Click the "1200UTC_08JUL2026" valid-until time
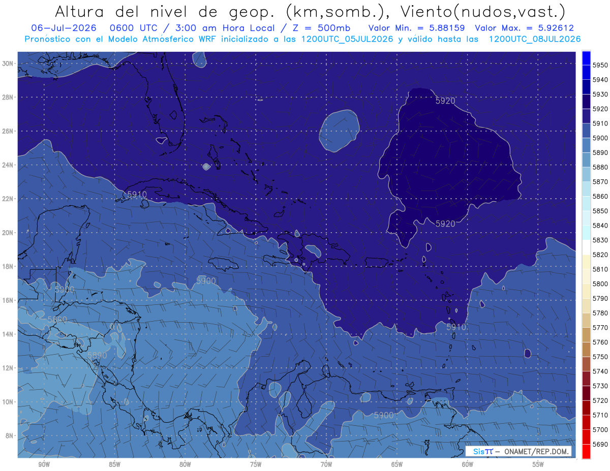This screenshot has height=471, width=610. pyautogui.click(x=534, y=39)
